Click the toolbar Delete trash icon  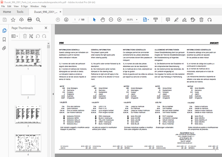[x=201, y=20]
